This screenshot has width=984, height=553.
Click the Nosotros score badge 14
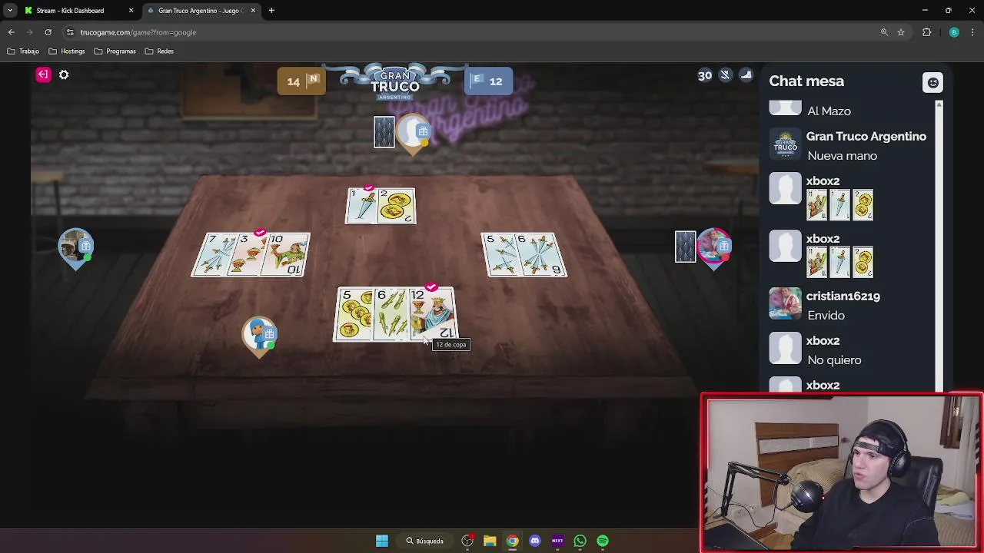(301, 81)
